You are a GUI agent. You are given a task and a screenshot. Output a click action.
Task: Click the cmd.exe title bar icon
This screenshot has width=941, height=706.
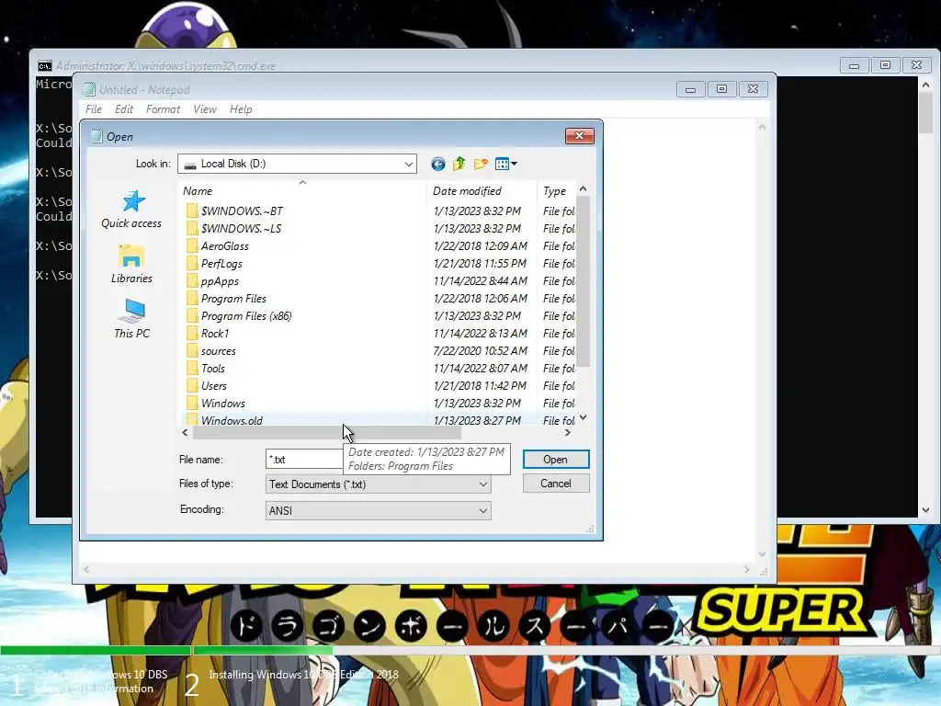click(45, 65)
